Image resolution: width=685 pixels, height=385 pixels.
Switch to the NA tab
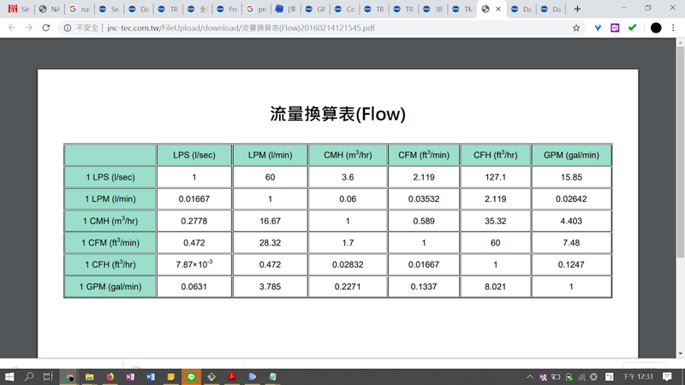50,9
